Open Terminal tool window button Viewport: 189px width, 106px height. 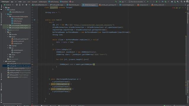[x=44, y=105]
